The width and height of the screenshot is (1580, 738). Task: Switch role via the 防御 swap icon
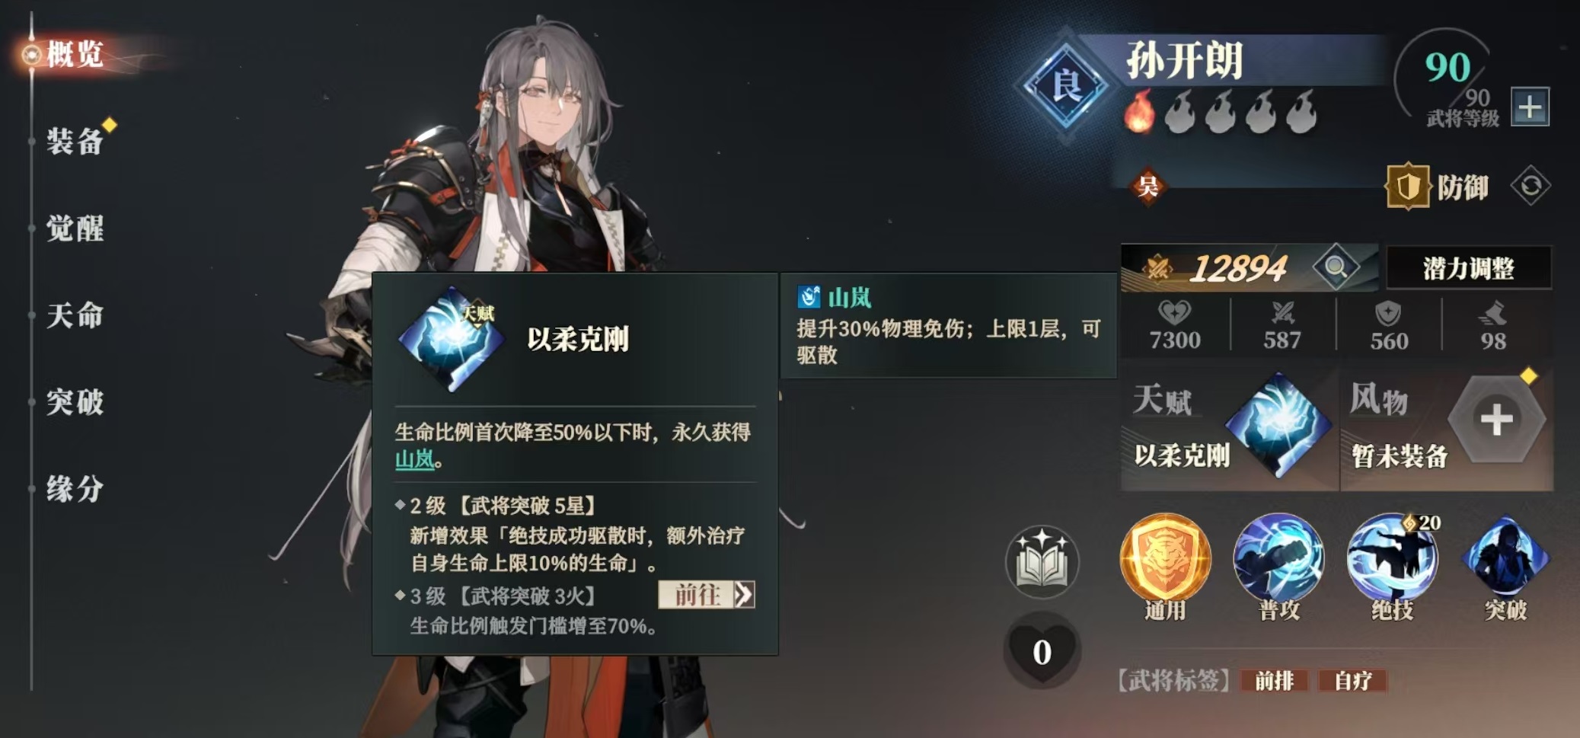point(1531,186)
